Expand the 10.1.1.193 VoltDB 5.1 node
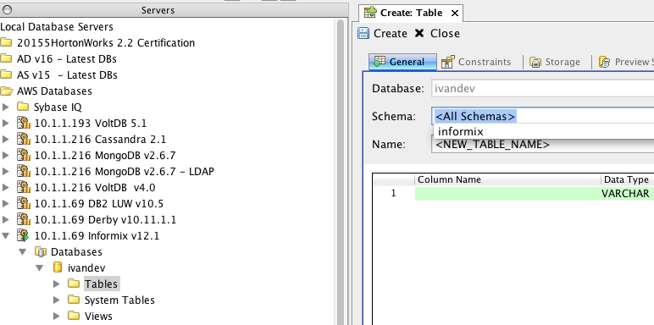 [x=5, y=123]
